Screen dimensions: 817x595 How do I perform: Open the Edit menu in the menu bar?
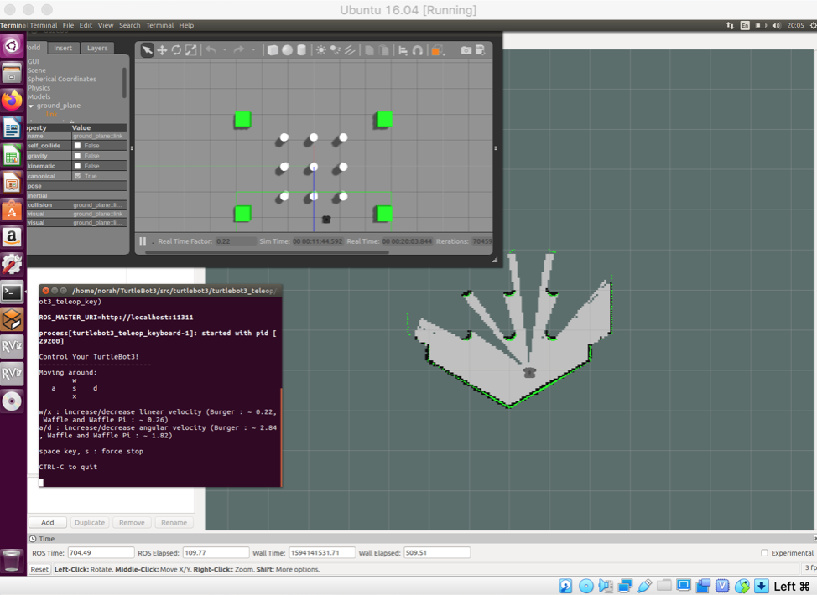click(x=86, y=25)
